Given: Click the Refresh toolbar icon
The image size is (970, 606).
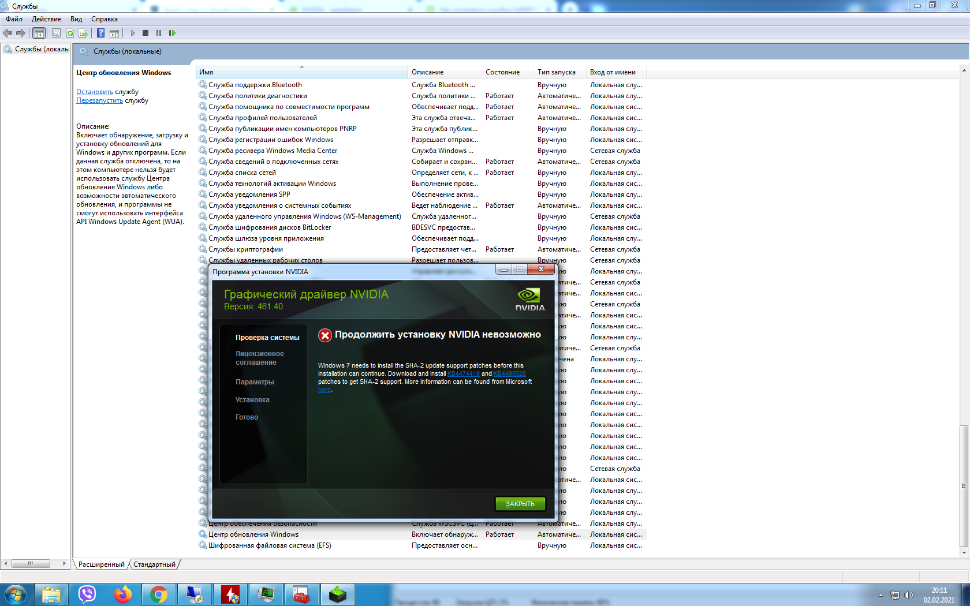Looking at the screenshot, I should [x=70, y=33].
